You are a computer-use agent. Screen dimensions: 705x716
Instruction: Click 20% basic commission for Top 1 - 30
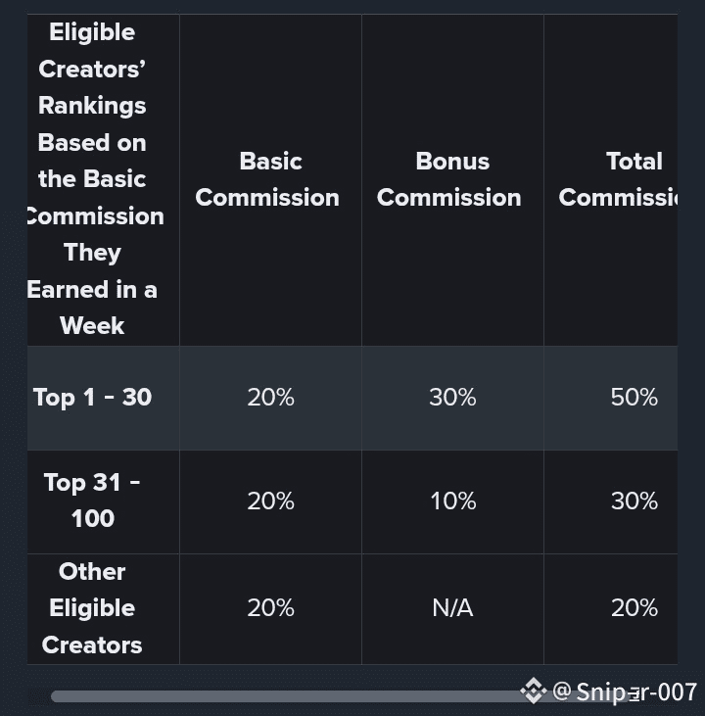[271, 397]
